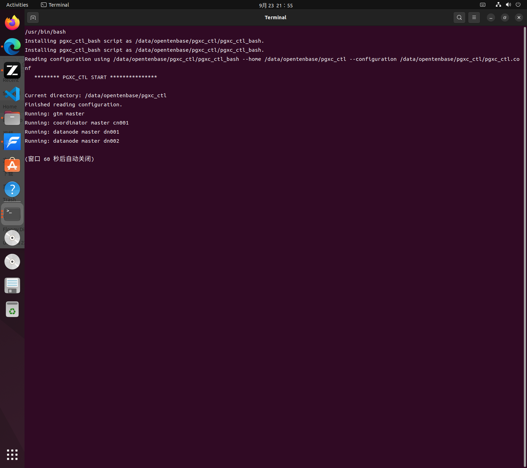Open the Help dock icon

[12, 189]
